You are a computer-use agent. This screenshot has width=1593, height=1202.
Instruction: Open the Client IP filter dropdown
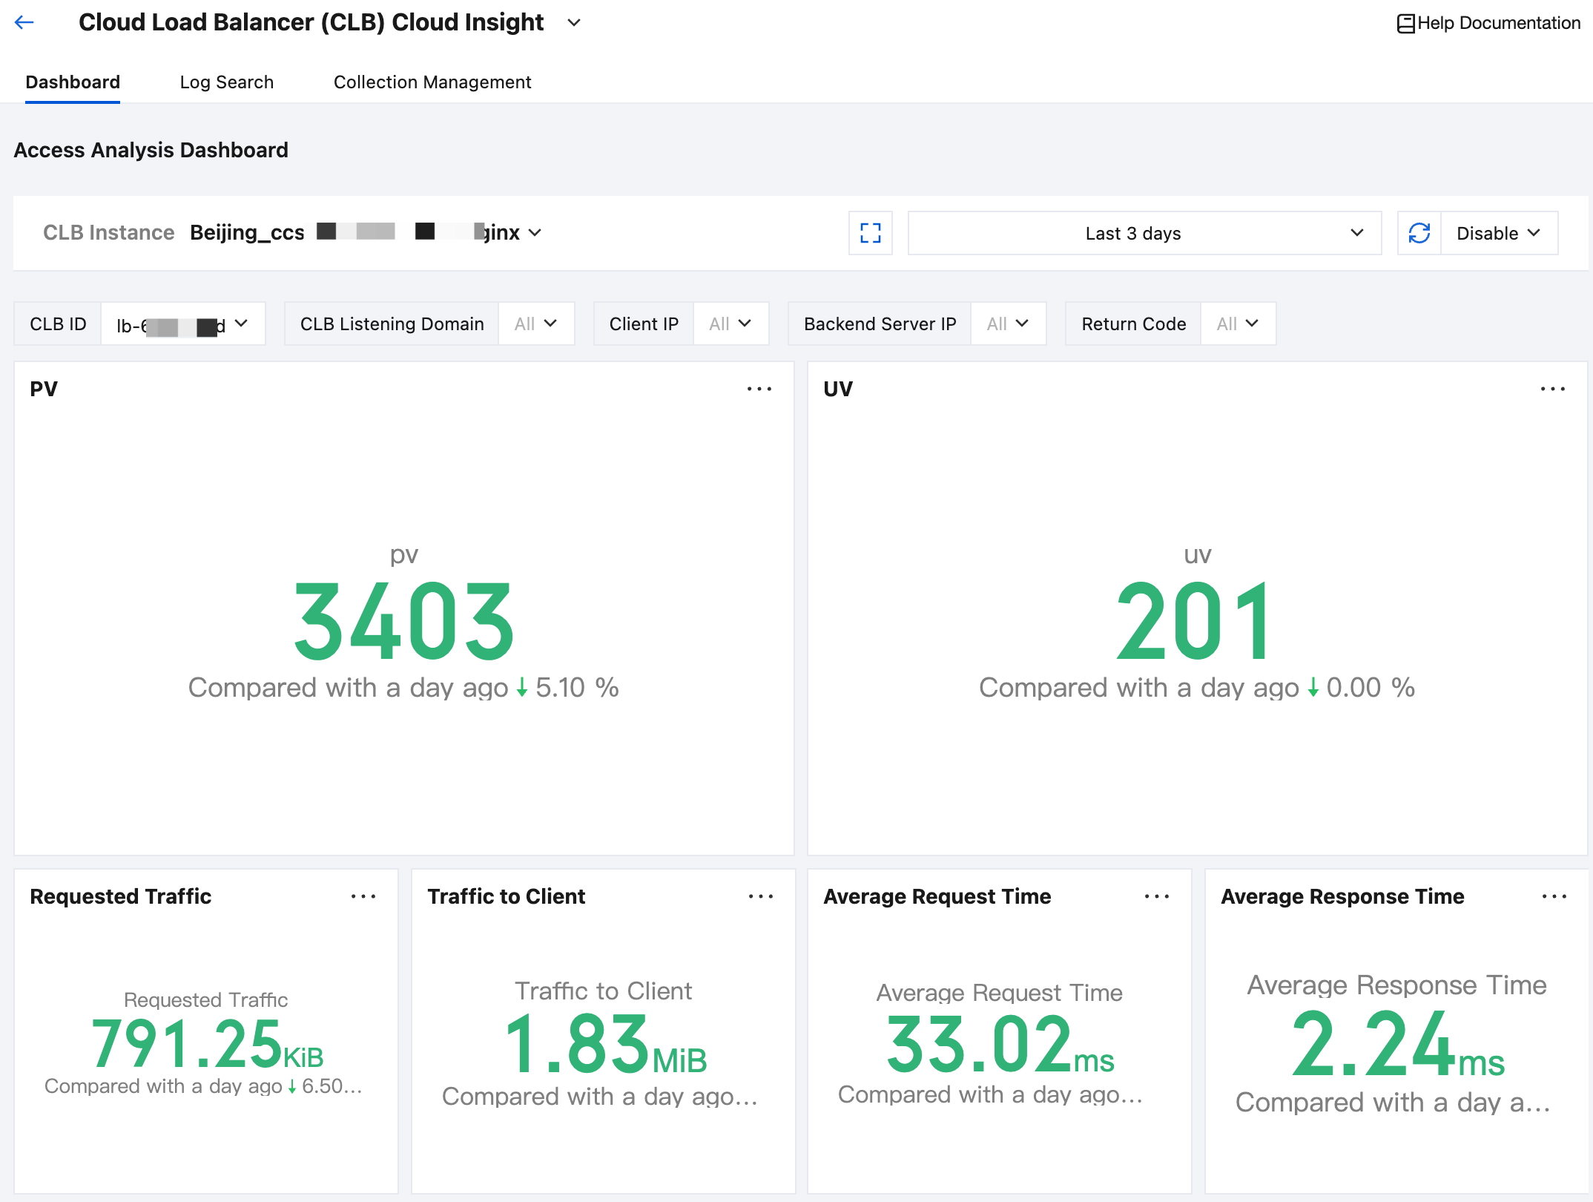coord(730,324)
